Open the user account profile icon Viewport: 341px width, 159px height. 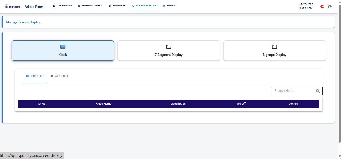click(330, 6)
